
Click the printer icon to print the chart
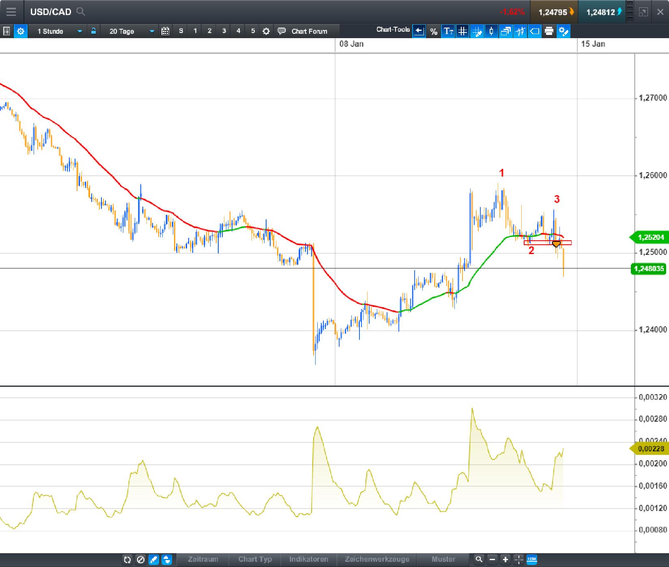[549, 31]
